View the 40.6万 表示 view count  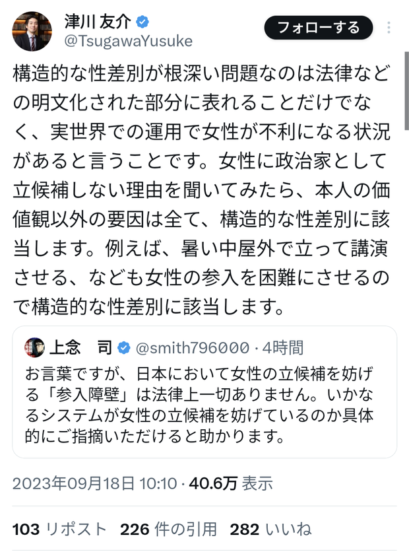pyautogui.click(x=231, y=483)
